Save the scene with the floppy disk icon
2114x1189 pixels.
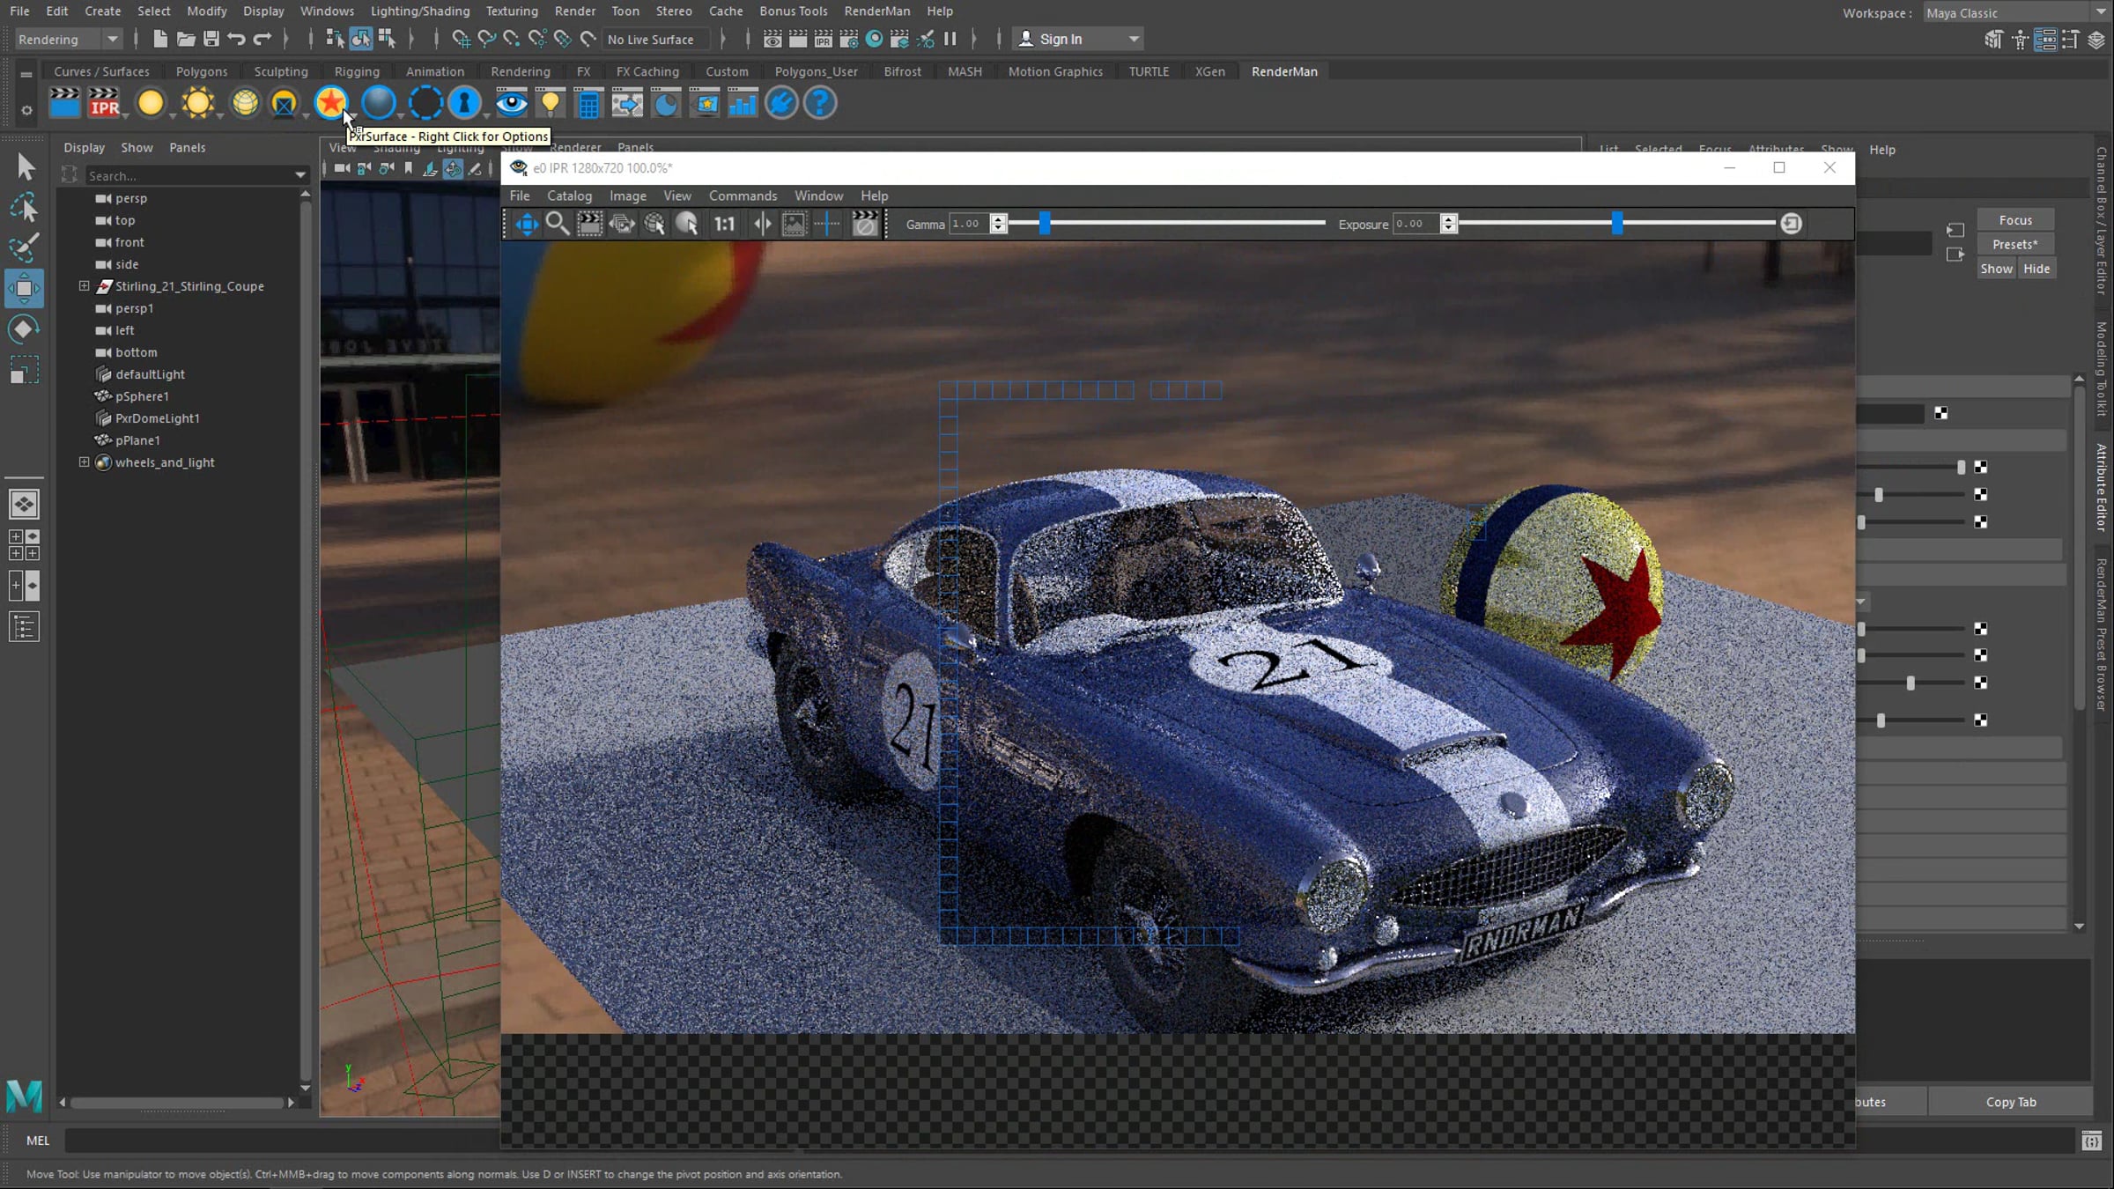pyautogui.click(x=211, y=39)
